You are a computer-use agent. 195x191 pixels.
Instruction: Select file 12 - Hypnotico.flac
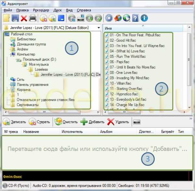124,94
